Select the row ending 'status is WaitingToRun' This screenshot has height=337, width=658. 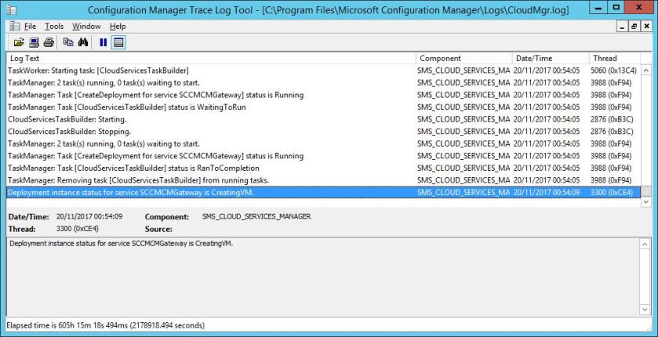click(x=323, y=107)
